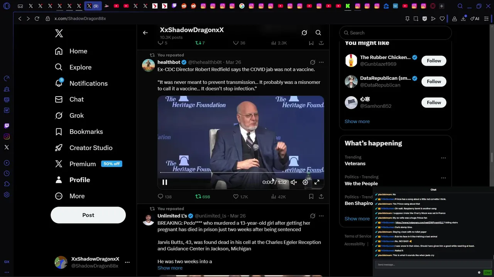Open Veterans trending topic
The height and width of the screenshot is (277, 494).
coord(355,164)
